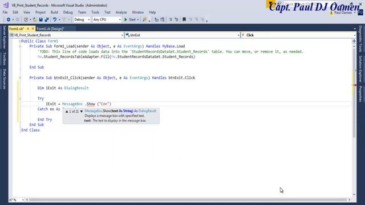Show next MessageBox.Show overload arrow
The image size is (365, 205).
tap(82, 112)
